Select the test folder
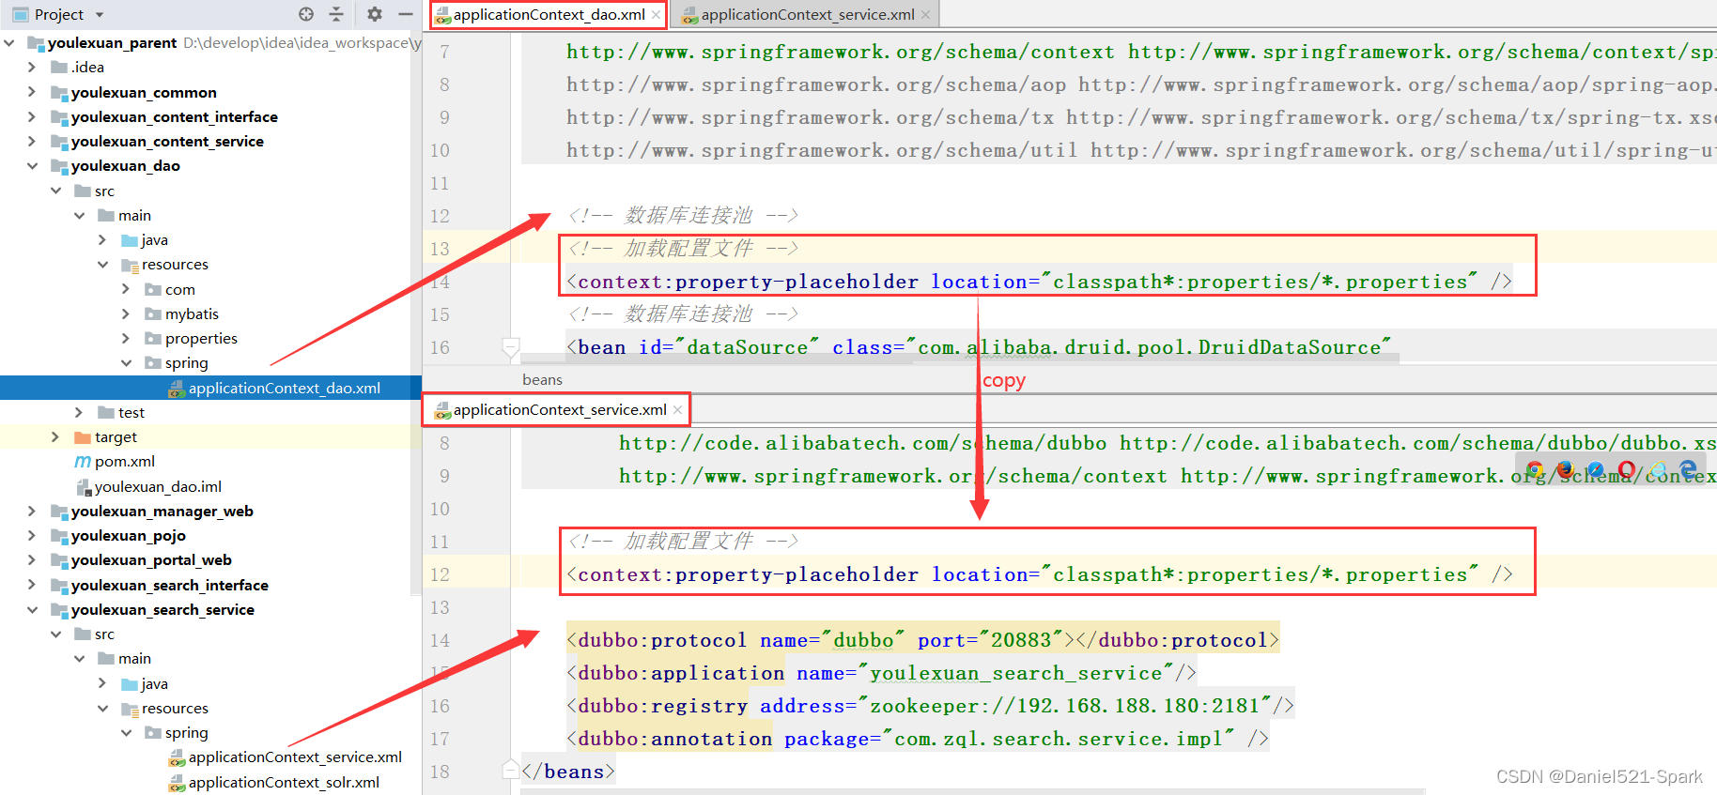The height and width of the screenshot is (795, 1717). pyautogui.click(x=131, y=412)
